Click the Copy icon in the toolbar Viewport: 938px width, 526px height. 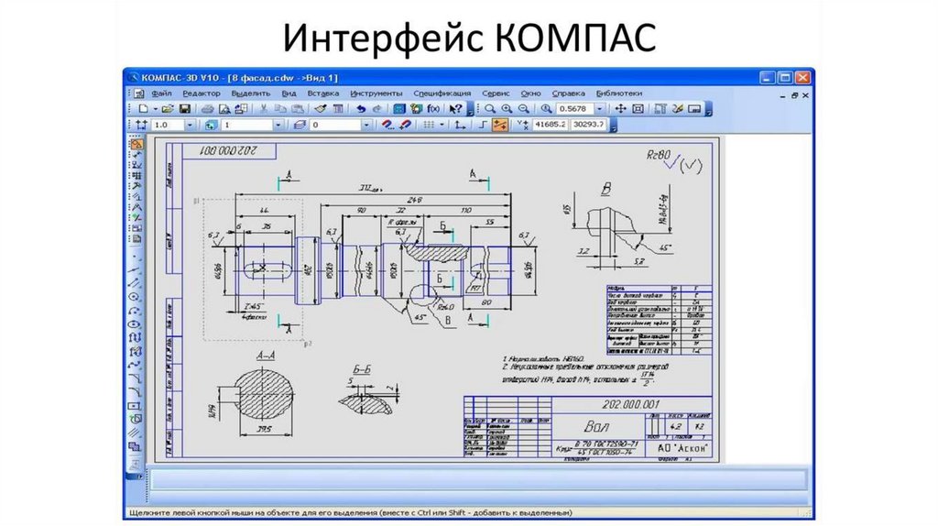280,109
